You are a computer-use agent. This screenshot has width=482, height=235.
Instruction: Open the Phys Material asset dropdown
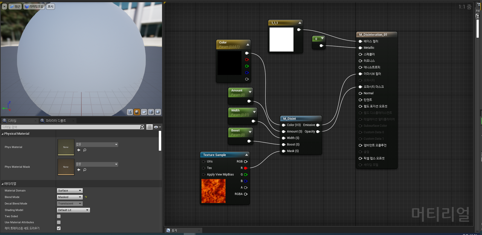click(x=97, y=144)
